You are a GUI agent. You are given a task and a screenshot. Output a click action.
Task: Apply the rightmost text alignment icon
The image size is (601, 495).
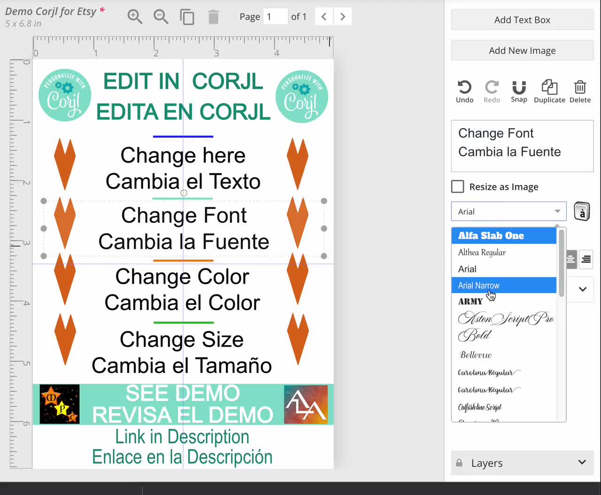pyautogui.click(x=586, y=259)
